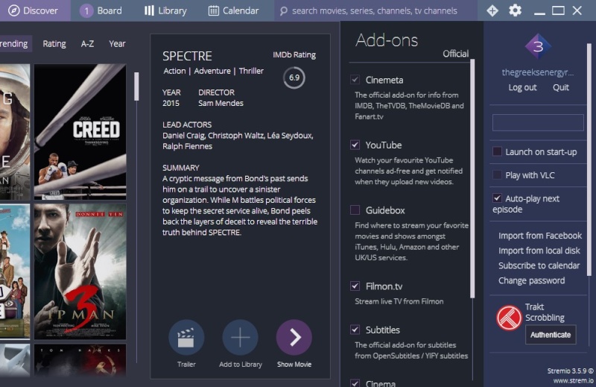The height and width of the screenshot is (387, 596).
Task: Enable Launch on start-up
Action: click(497, 151)
